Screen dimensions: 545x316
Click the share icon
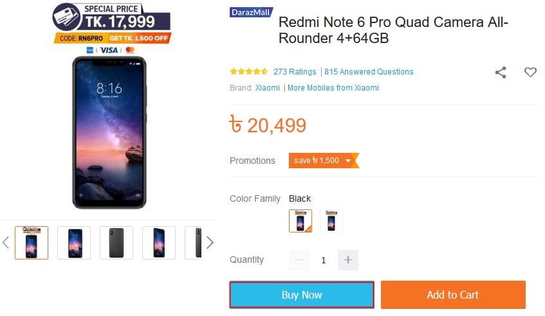point(500,73)
